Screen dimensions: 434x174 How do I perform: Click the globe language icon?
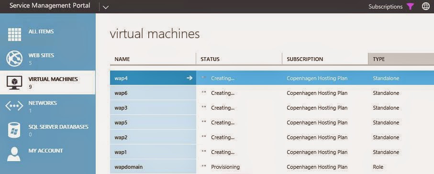coord(426,7)
